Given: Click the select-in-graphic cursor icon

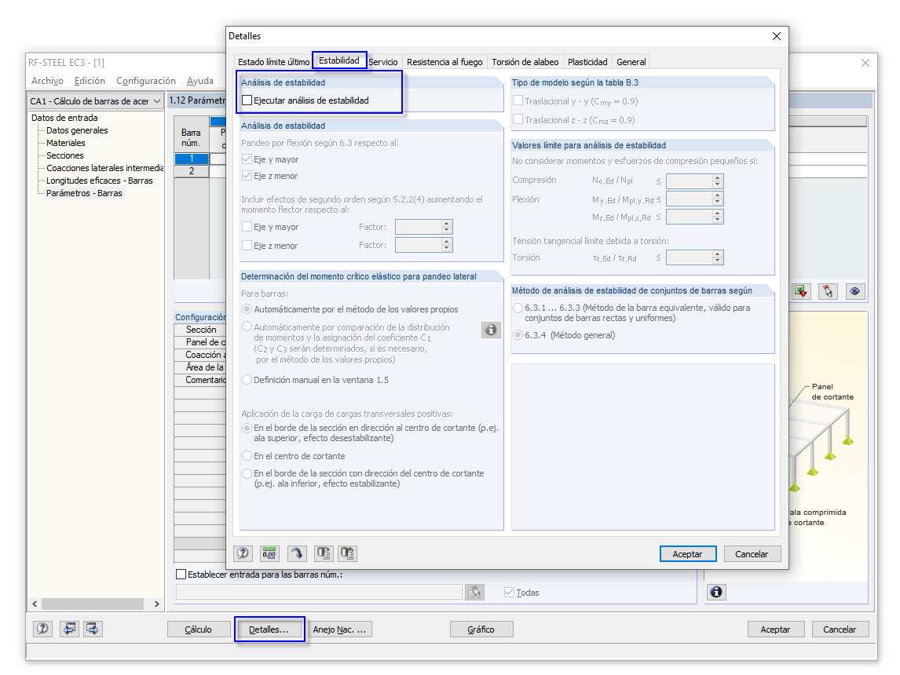Looking at the screenshot, I should 828,291.
